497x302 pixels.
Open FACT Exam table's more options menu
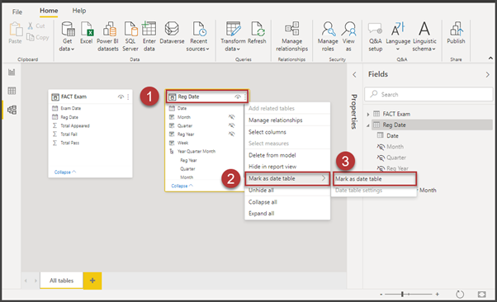(128, 97)
